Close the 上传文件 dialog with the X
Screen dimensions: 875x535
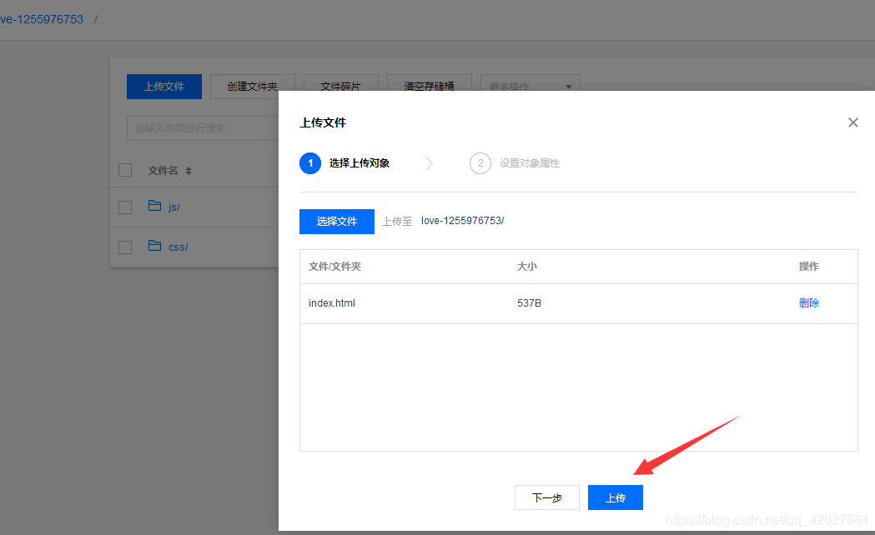(852, 122)
